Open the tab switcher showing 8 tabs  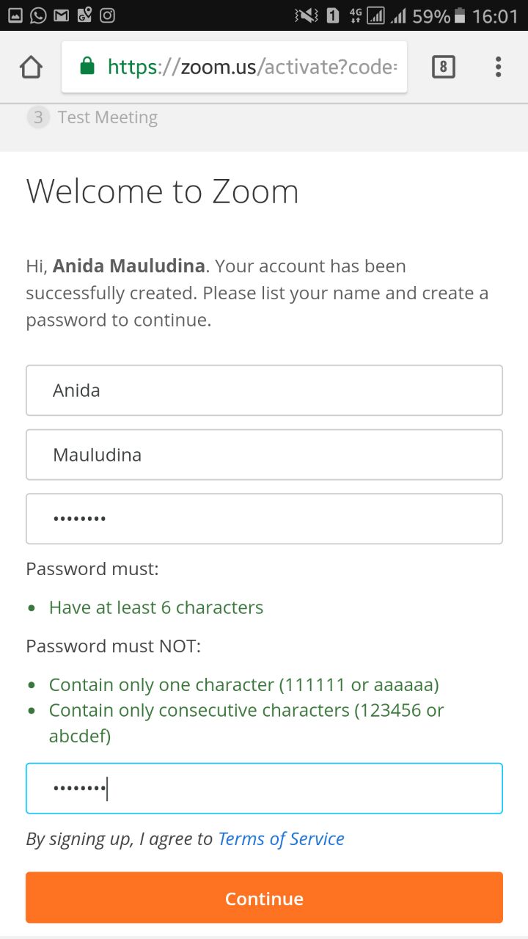coord(443,67)
